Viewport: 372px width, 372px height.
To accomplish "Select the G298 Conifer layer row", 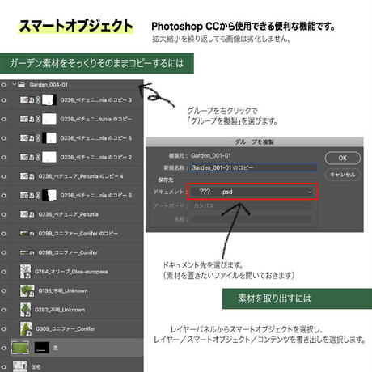I will [71, 252].
